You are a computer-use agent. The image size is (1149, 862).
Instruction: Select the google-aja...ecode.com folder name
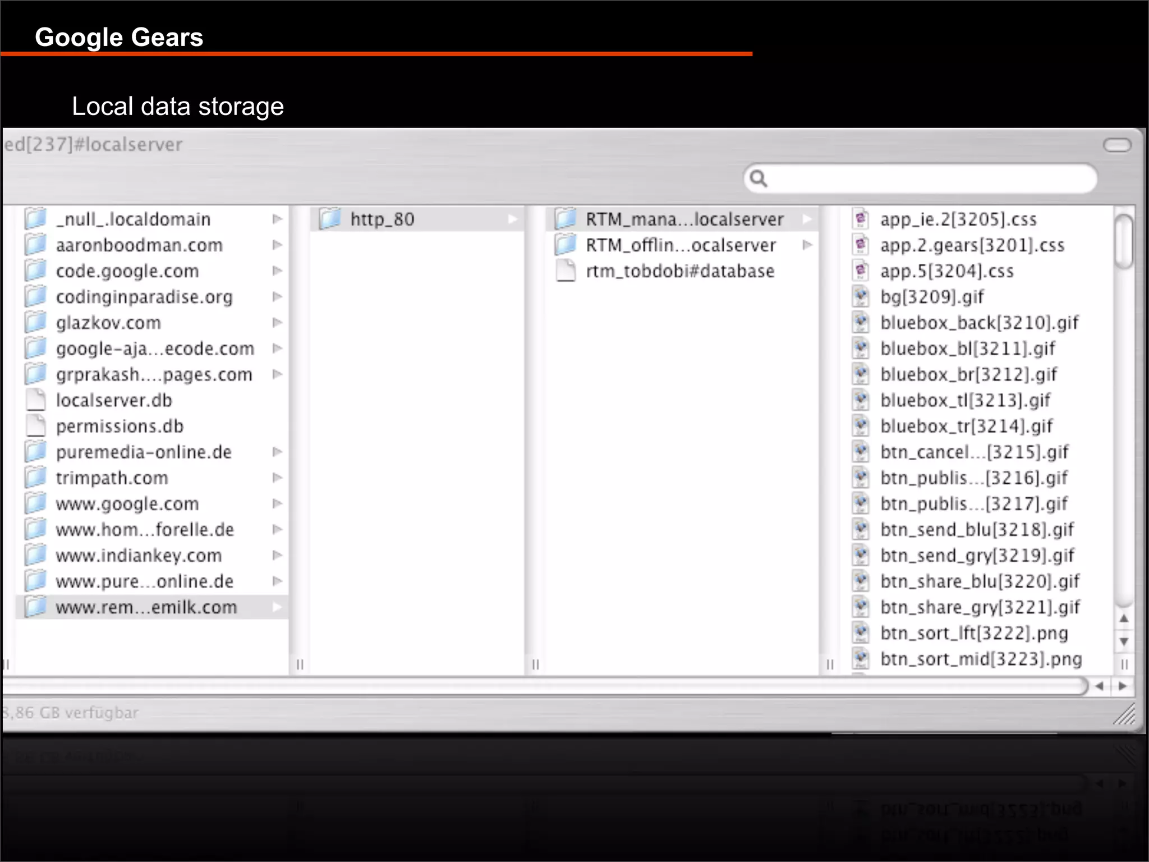click(155, 349)
